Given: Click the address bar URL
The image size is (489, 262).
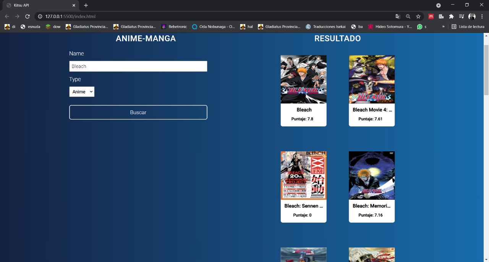Looking at the screenshot, I should pyautogui.click(x=70, y=16).
